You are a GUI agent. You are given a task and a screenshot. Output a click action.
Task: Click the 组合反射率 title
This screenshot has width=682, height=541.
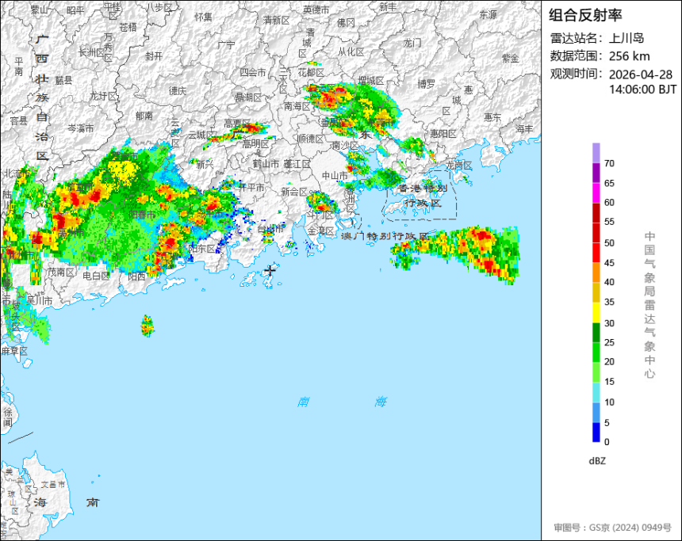point(585,15)
